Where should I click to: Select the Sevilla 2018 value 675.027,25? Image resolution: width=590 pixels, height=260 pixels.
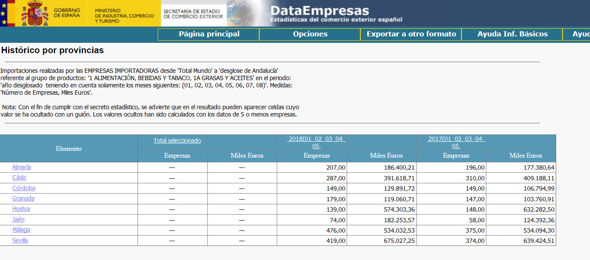[399, 241]
